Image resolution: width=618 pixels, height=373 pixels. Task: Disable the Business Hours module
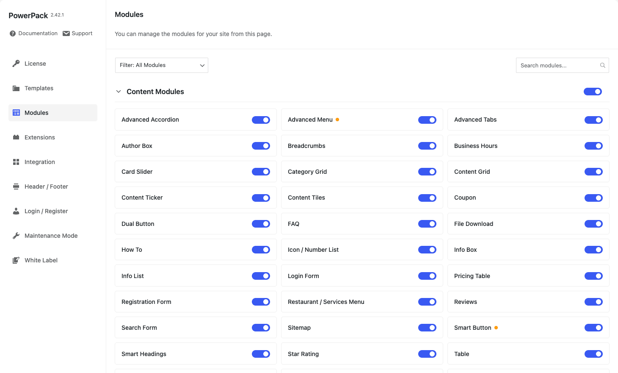(593, 146)
